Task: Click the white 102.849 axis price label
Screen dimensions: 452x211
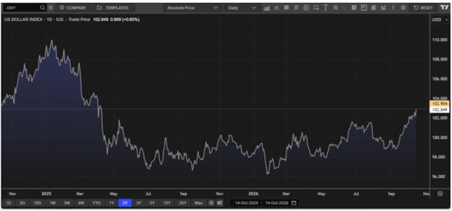Action: tap(440, 109)
